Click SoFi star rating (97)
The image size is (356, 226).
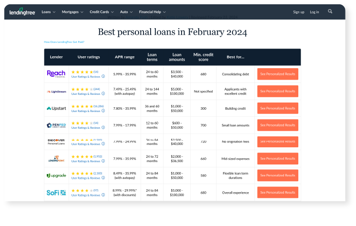85,191
